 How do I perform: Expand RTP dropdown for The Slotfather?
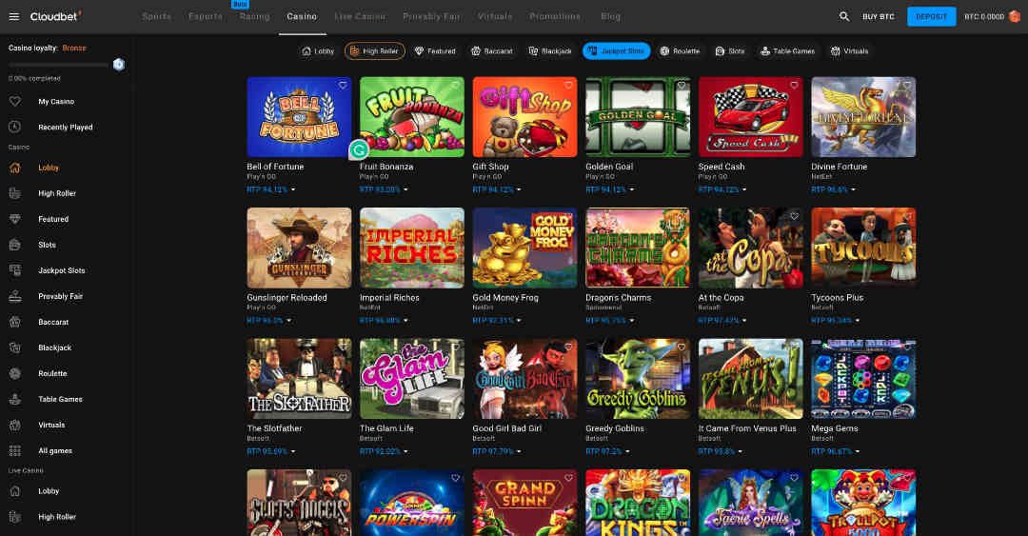click(x=293, y=451)
